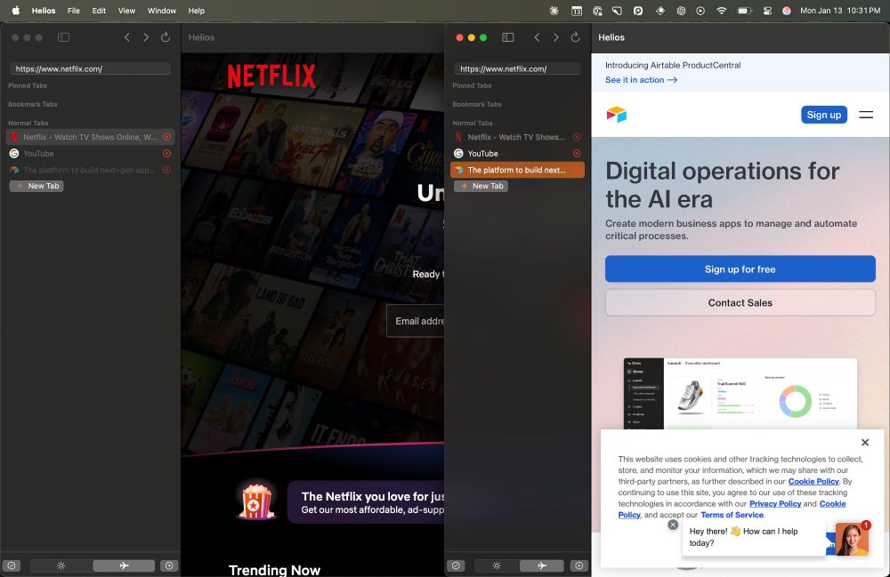This screenshot has height=577, width=890.
Task: Click the block icon at bottom of right sidebar
Action: click(456, 565)
